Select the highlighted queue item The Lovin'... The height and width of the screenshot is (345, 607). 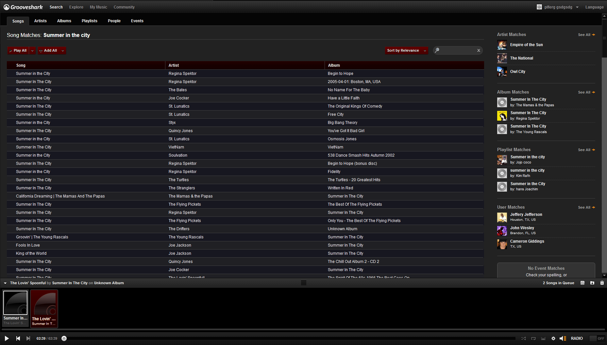[x=44, y=308]
